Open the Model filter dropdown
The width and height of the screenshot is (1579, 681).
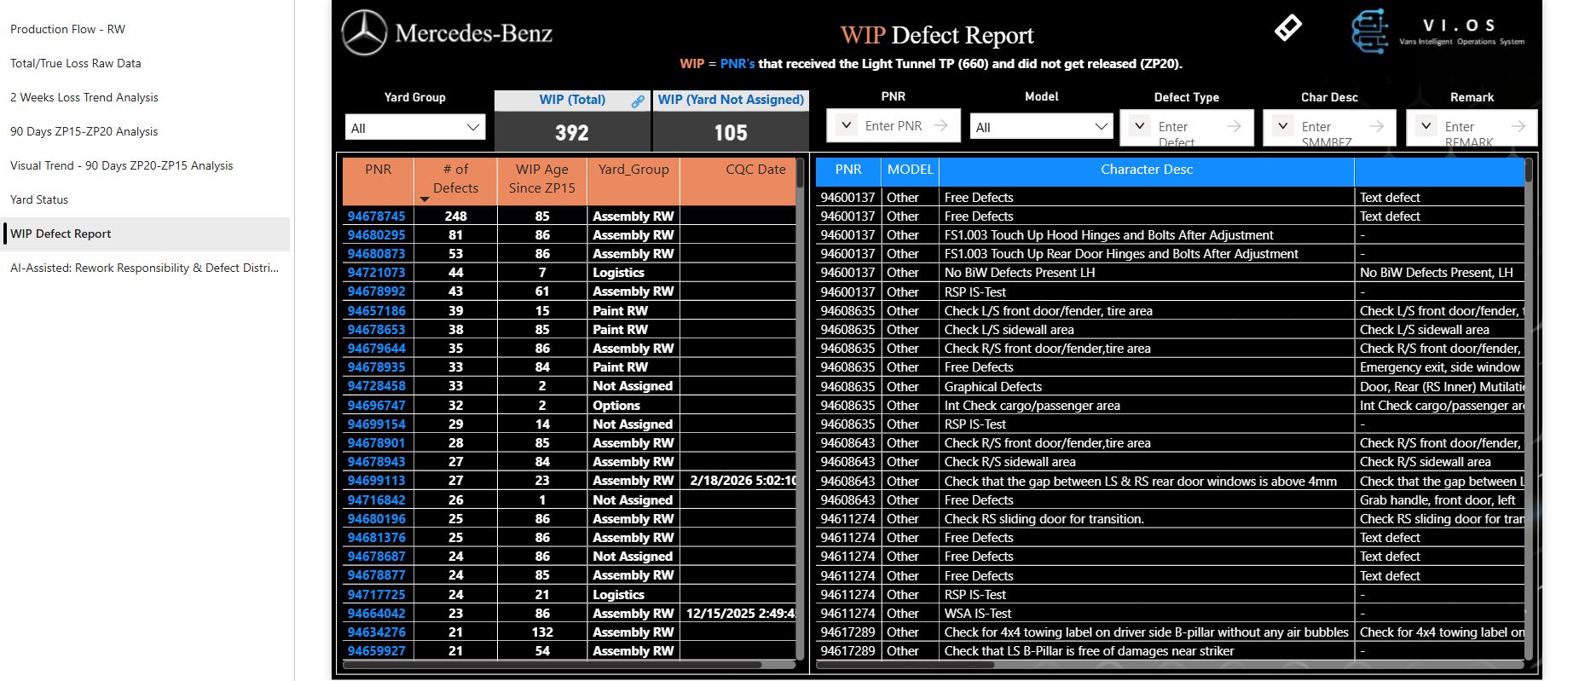click(1041, 127)
